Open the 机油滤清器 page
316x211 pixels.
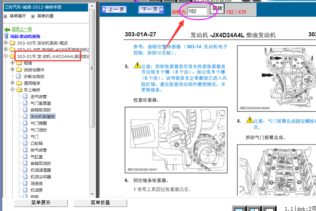tap(41, 170)
